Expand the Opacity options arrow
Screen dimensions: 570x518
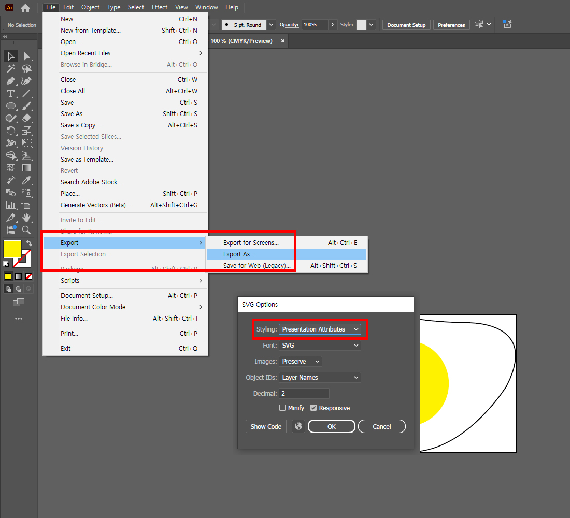[x=332, y=25]
